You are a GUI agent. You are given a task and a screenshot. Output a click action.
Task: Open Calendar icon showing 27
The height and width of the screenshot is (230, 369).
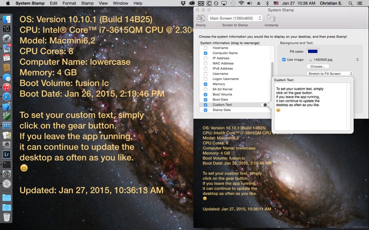[6, 57]
